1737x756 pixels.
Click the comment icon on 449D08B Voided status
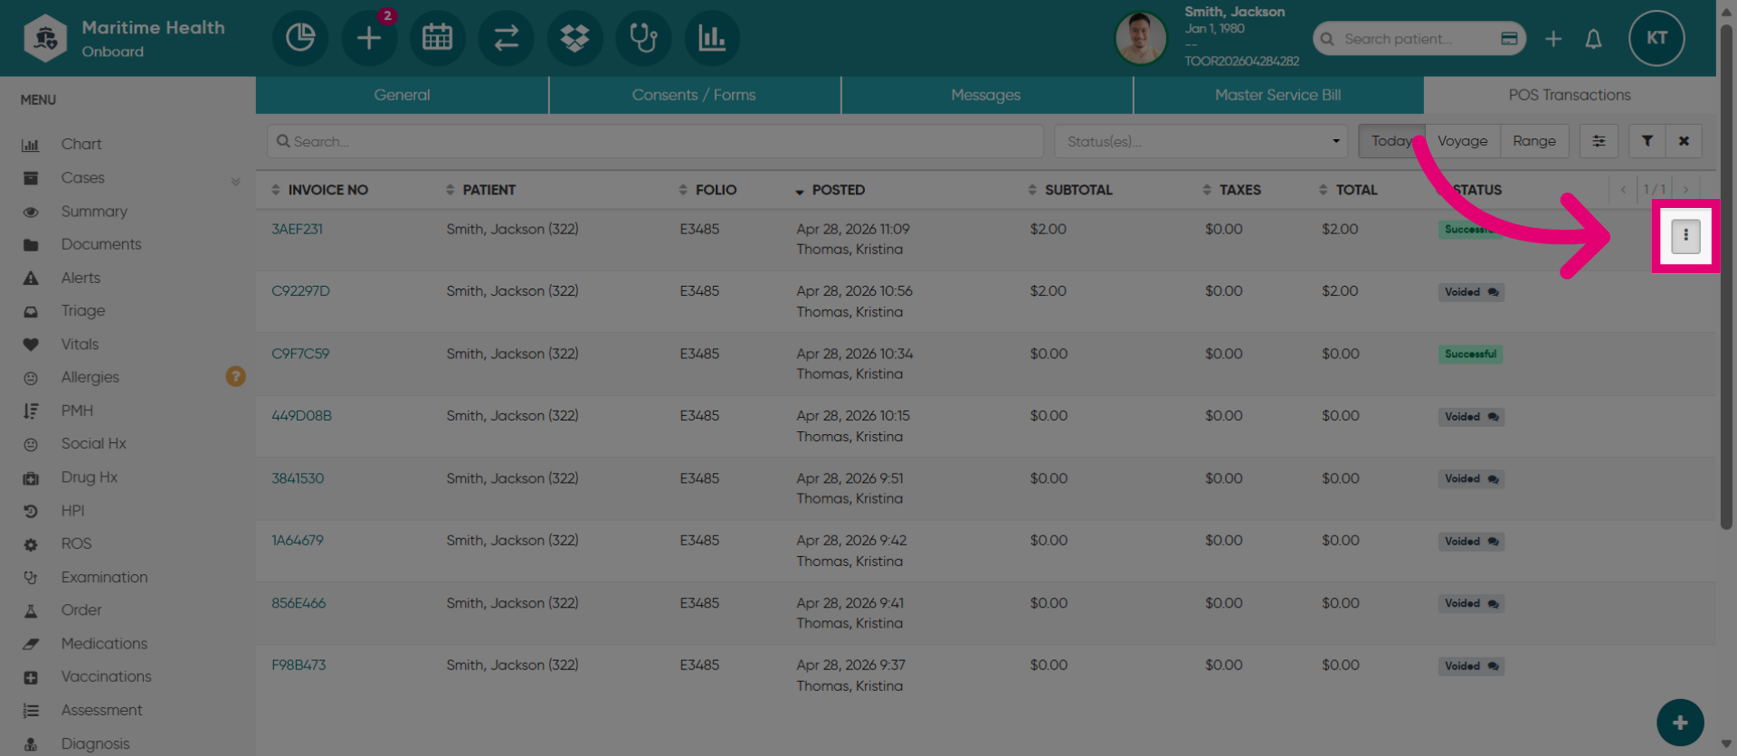tap(1493, 417)
